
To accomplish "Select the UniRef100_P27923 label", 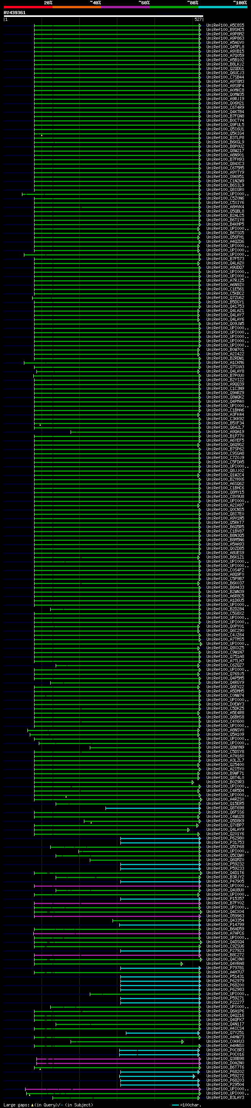I will [x=225, y=950].
